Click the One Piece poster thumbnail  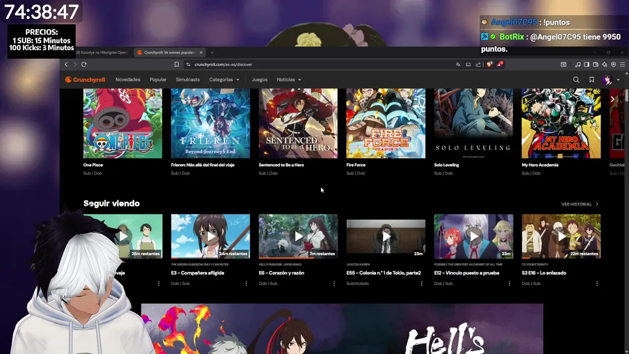(123, 123)
